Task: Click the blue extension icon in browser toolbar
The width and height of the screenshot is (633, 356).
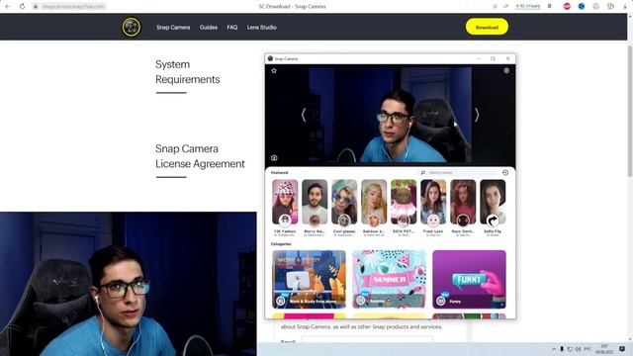Action: [x=582, y=7]
